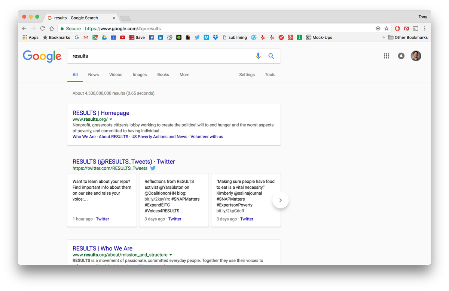
Task: Open the www.results.org result dropdown arrow
Action: click(x=111, y=120)
